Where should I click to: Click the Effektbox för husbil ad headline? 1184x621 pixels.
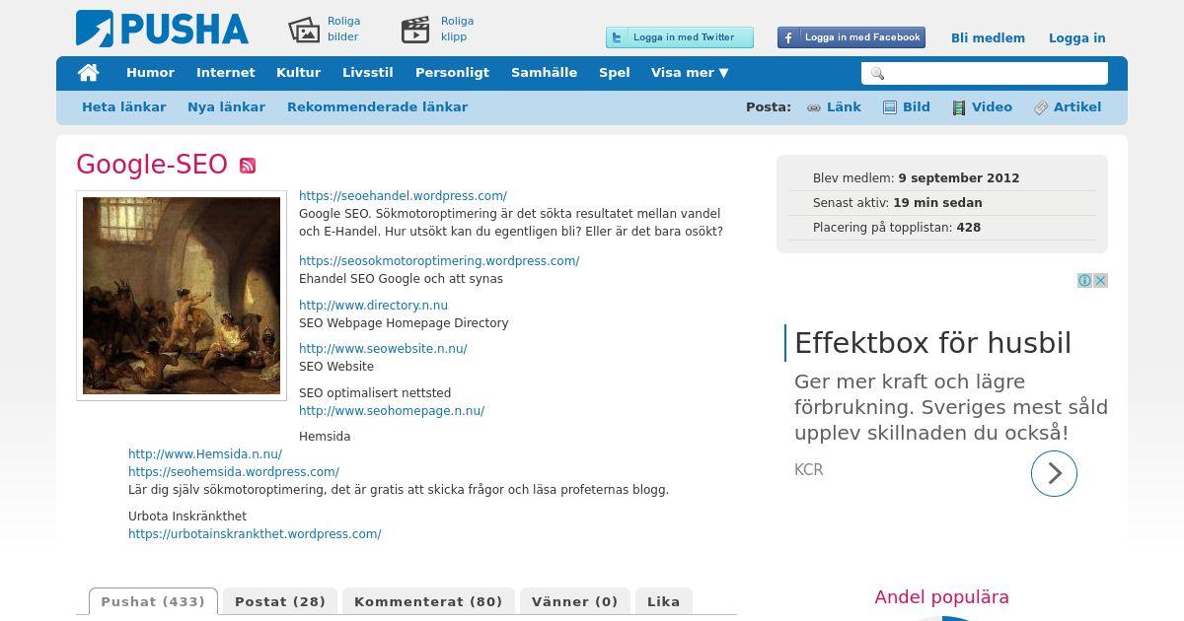[932, 343]
